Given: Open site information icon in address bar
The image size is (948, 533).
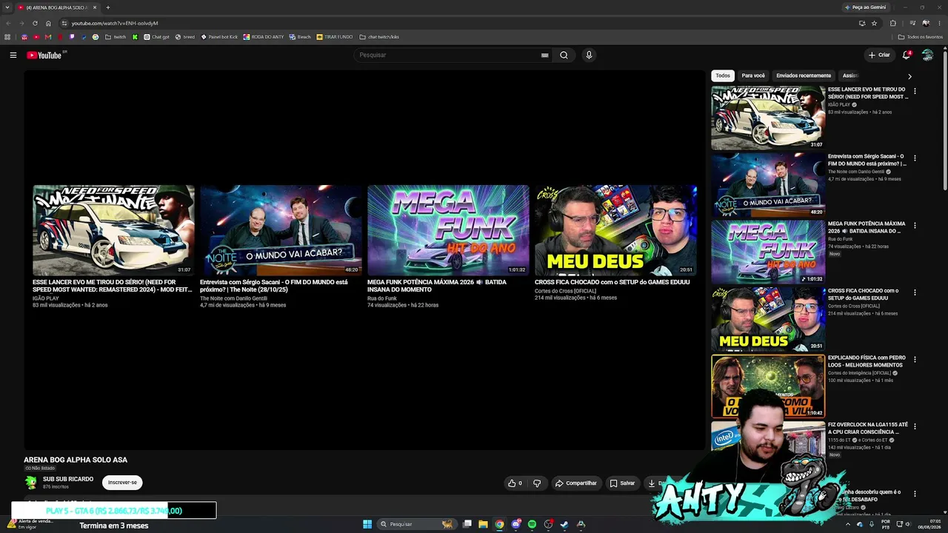Looking at the screenshot, I should tap(64, 23).
